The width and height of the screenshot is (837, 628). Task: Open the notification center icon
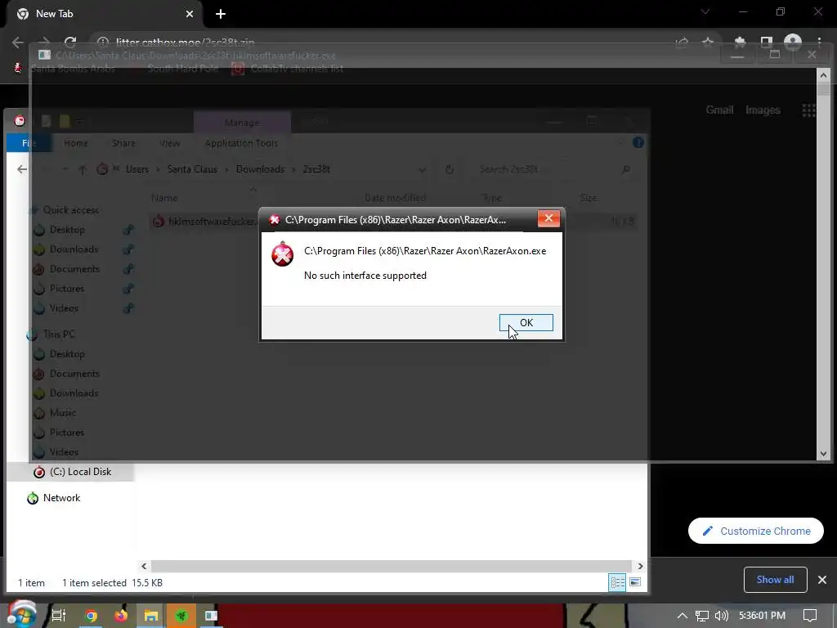810,616
